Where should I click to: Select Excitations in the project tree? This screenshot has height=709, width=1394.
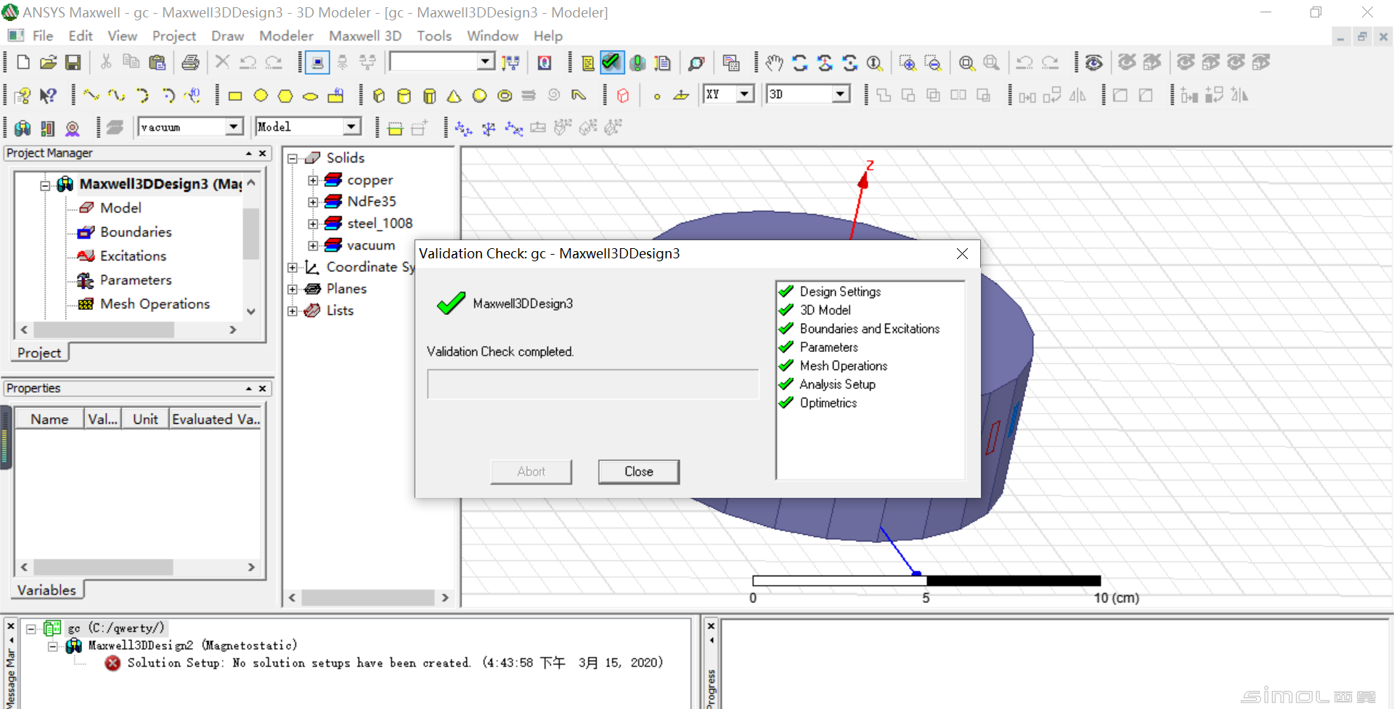coord(133,256)
